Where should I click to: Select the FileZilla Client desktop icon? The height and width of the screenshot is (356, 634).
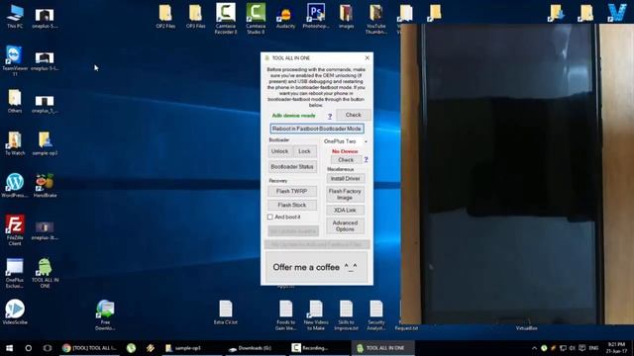coord(15,230)
